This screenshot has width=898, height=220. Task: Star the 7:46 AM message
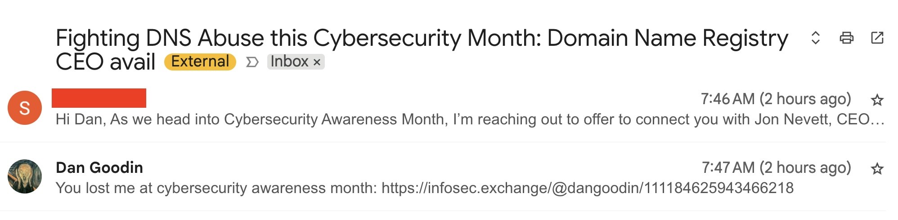pos(877,100)
